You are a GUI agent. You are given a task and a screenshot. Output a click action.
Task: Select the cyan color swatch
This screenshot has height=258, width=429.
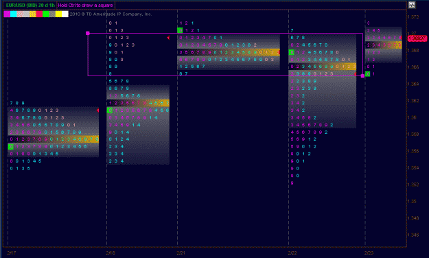pyautogui.click(x=14, y=14)
